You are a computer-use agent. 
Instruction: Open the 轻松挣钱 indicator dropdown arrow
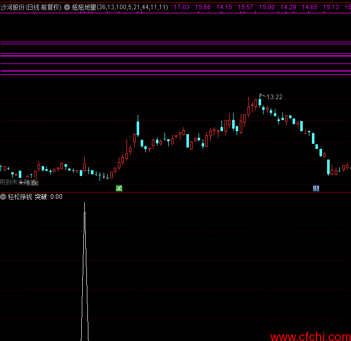(x=3, y=197)
